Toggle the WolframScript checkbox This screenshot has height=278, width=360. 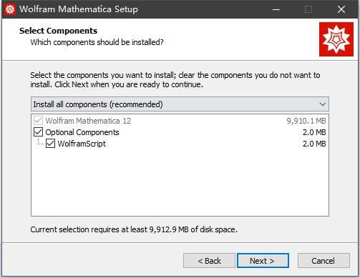[50, 144]
